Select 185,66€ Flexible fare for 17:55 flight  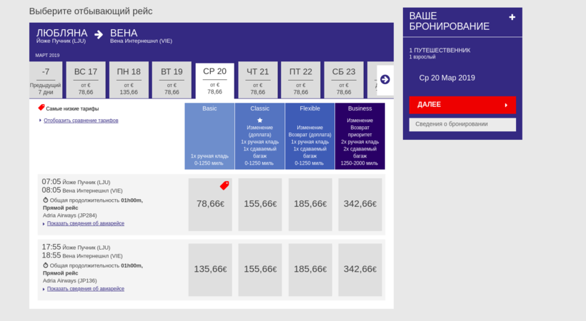pyautogui.click(x=310, y=269)
